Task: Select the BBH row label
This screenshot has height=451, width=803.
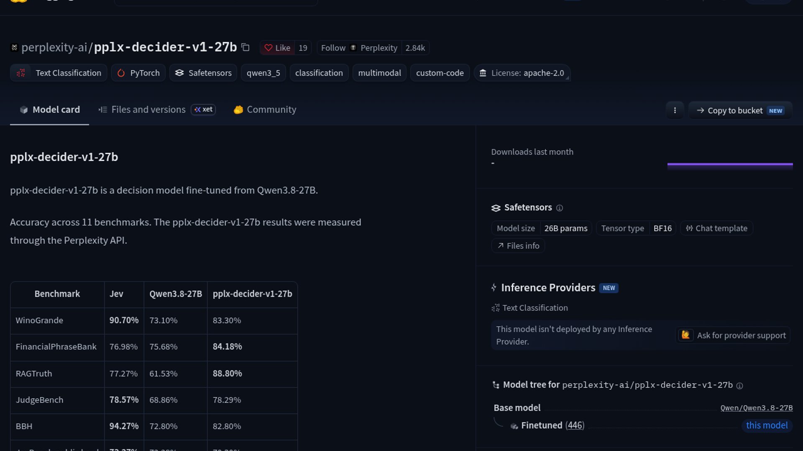Action: click(24, 426)
